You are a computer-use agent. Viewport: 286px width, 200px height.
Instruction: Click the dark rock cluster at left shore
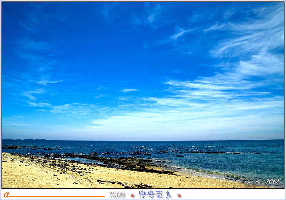coord(13,147)
